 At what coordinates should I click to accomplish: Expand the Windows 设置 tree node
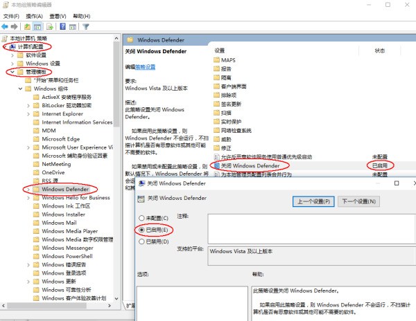click(x=12, y=64)
